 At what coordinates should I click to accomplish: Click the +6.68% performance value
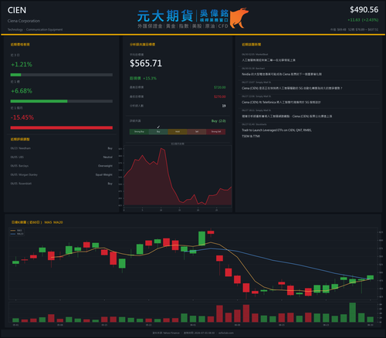click(x=22, y=91)
